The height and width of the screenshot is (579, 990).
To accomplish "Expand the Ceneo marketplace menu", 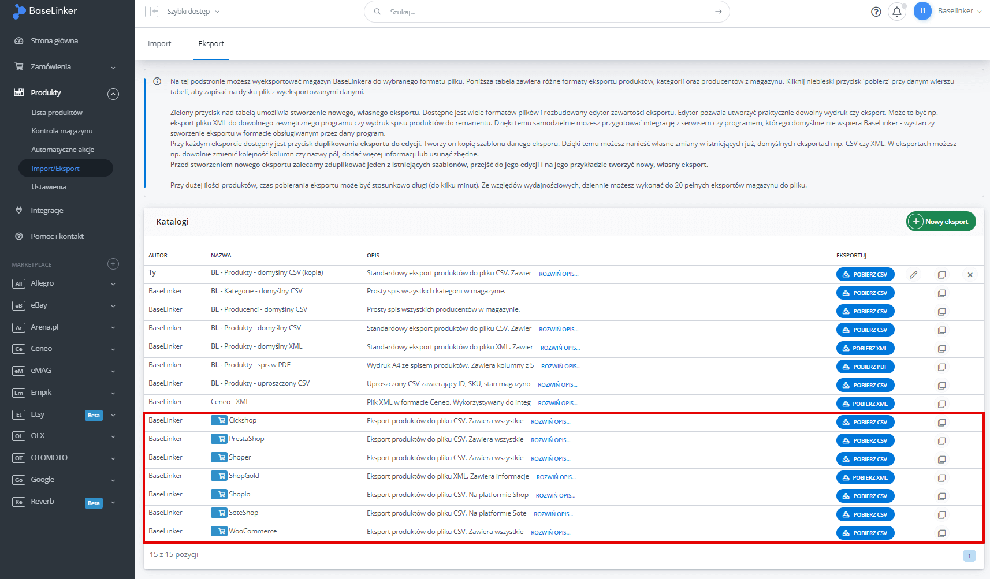I will (113, 349).
